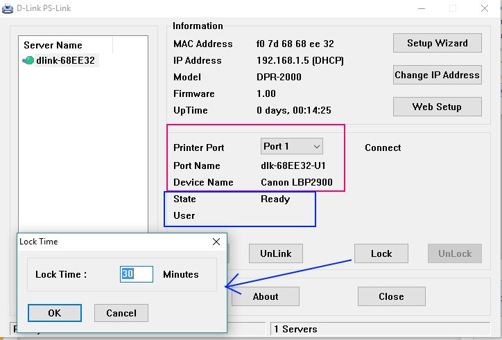Select the green dlink-68EE32 server icon
502x340 pixels.
[x=28, y=61]
